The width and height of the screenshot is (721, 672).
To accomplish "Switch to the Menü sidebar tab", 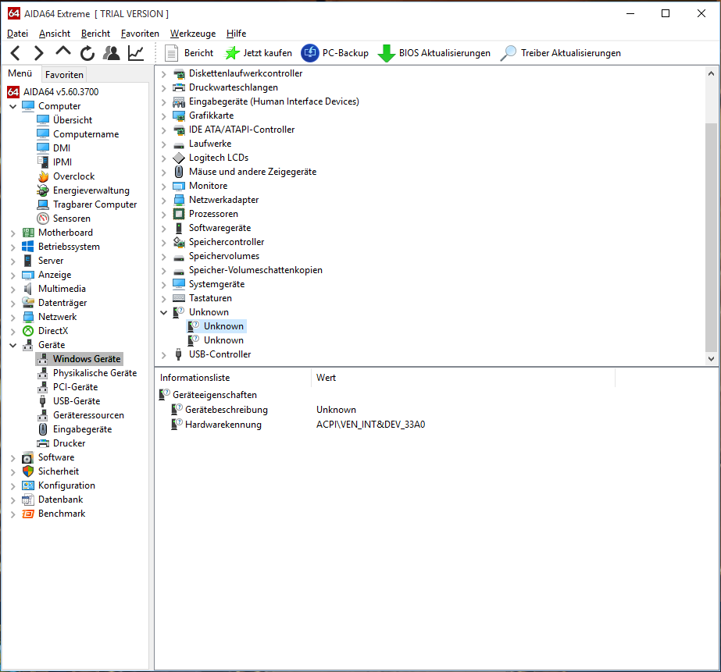I will [x=20, y=73].
